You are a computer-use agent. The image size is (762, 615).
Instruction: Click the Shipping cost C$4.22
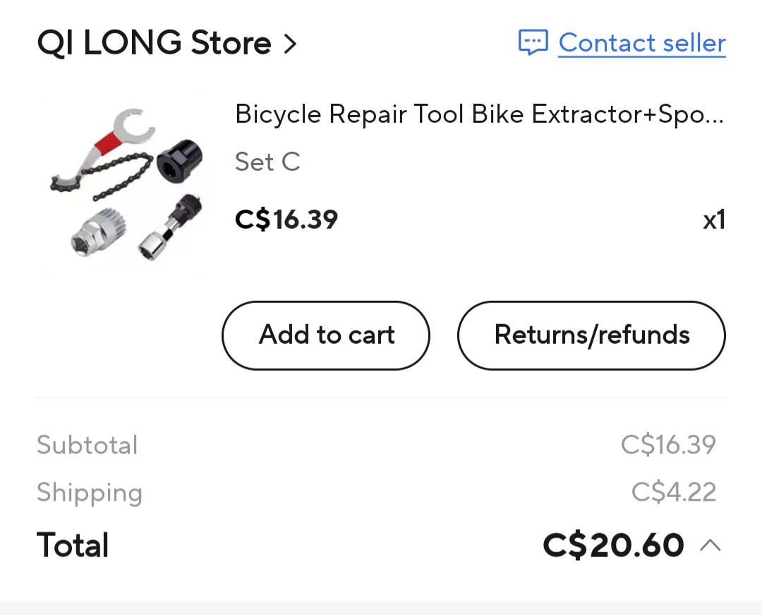(x=673, y=492)
